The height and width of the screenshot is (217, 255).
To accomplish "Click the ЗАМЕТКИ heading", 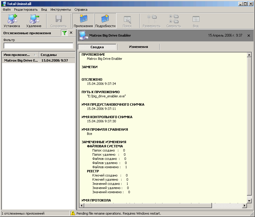I will point(90,67).
